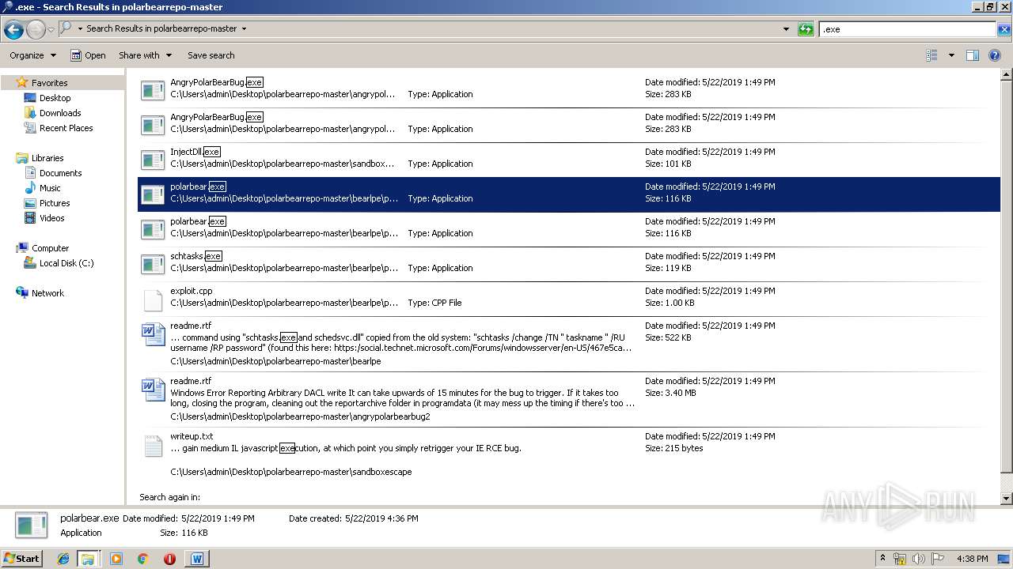
Task: Select the writeup.txt file name
Action: [x=192, y=436]
